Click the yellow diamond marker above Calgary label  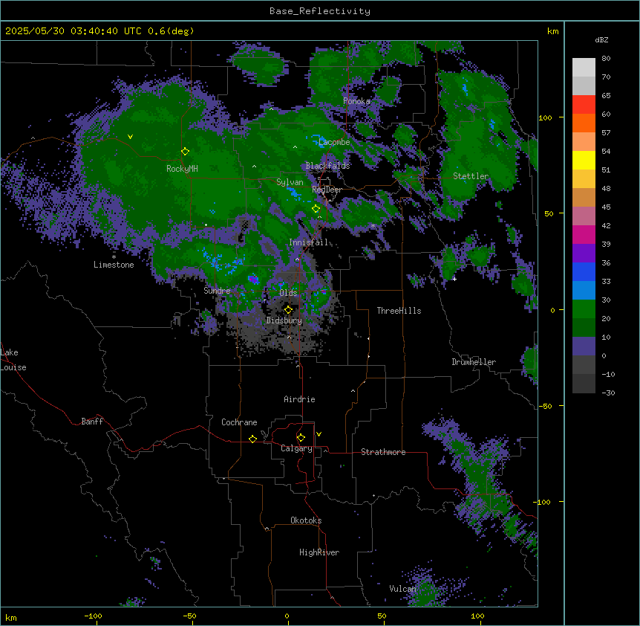click(301, 438)
